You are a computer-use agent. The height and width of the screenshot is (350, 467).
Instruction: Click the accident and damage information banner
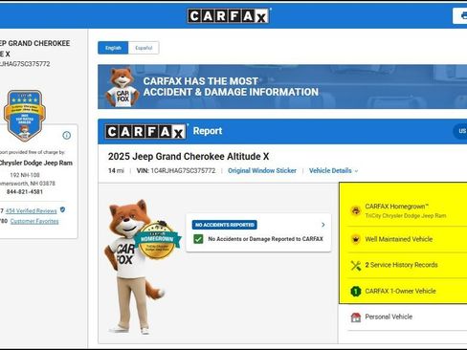[282, 87]
